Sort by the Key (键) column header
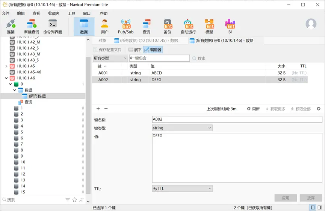The image size is (325, 211). 107,66
